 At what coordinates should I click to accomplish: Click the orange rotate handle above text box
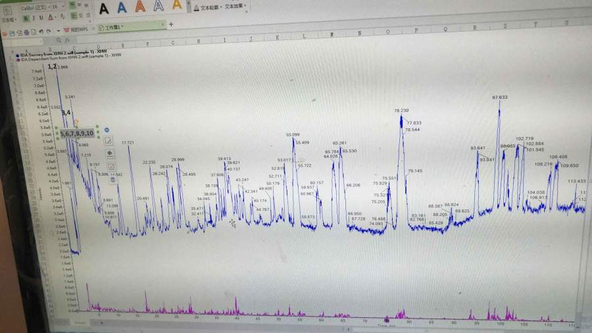tap(76, 122)
